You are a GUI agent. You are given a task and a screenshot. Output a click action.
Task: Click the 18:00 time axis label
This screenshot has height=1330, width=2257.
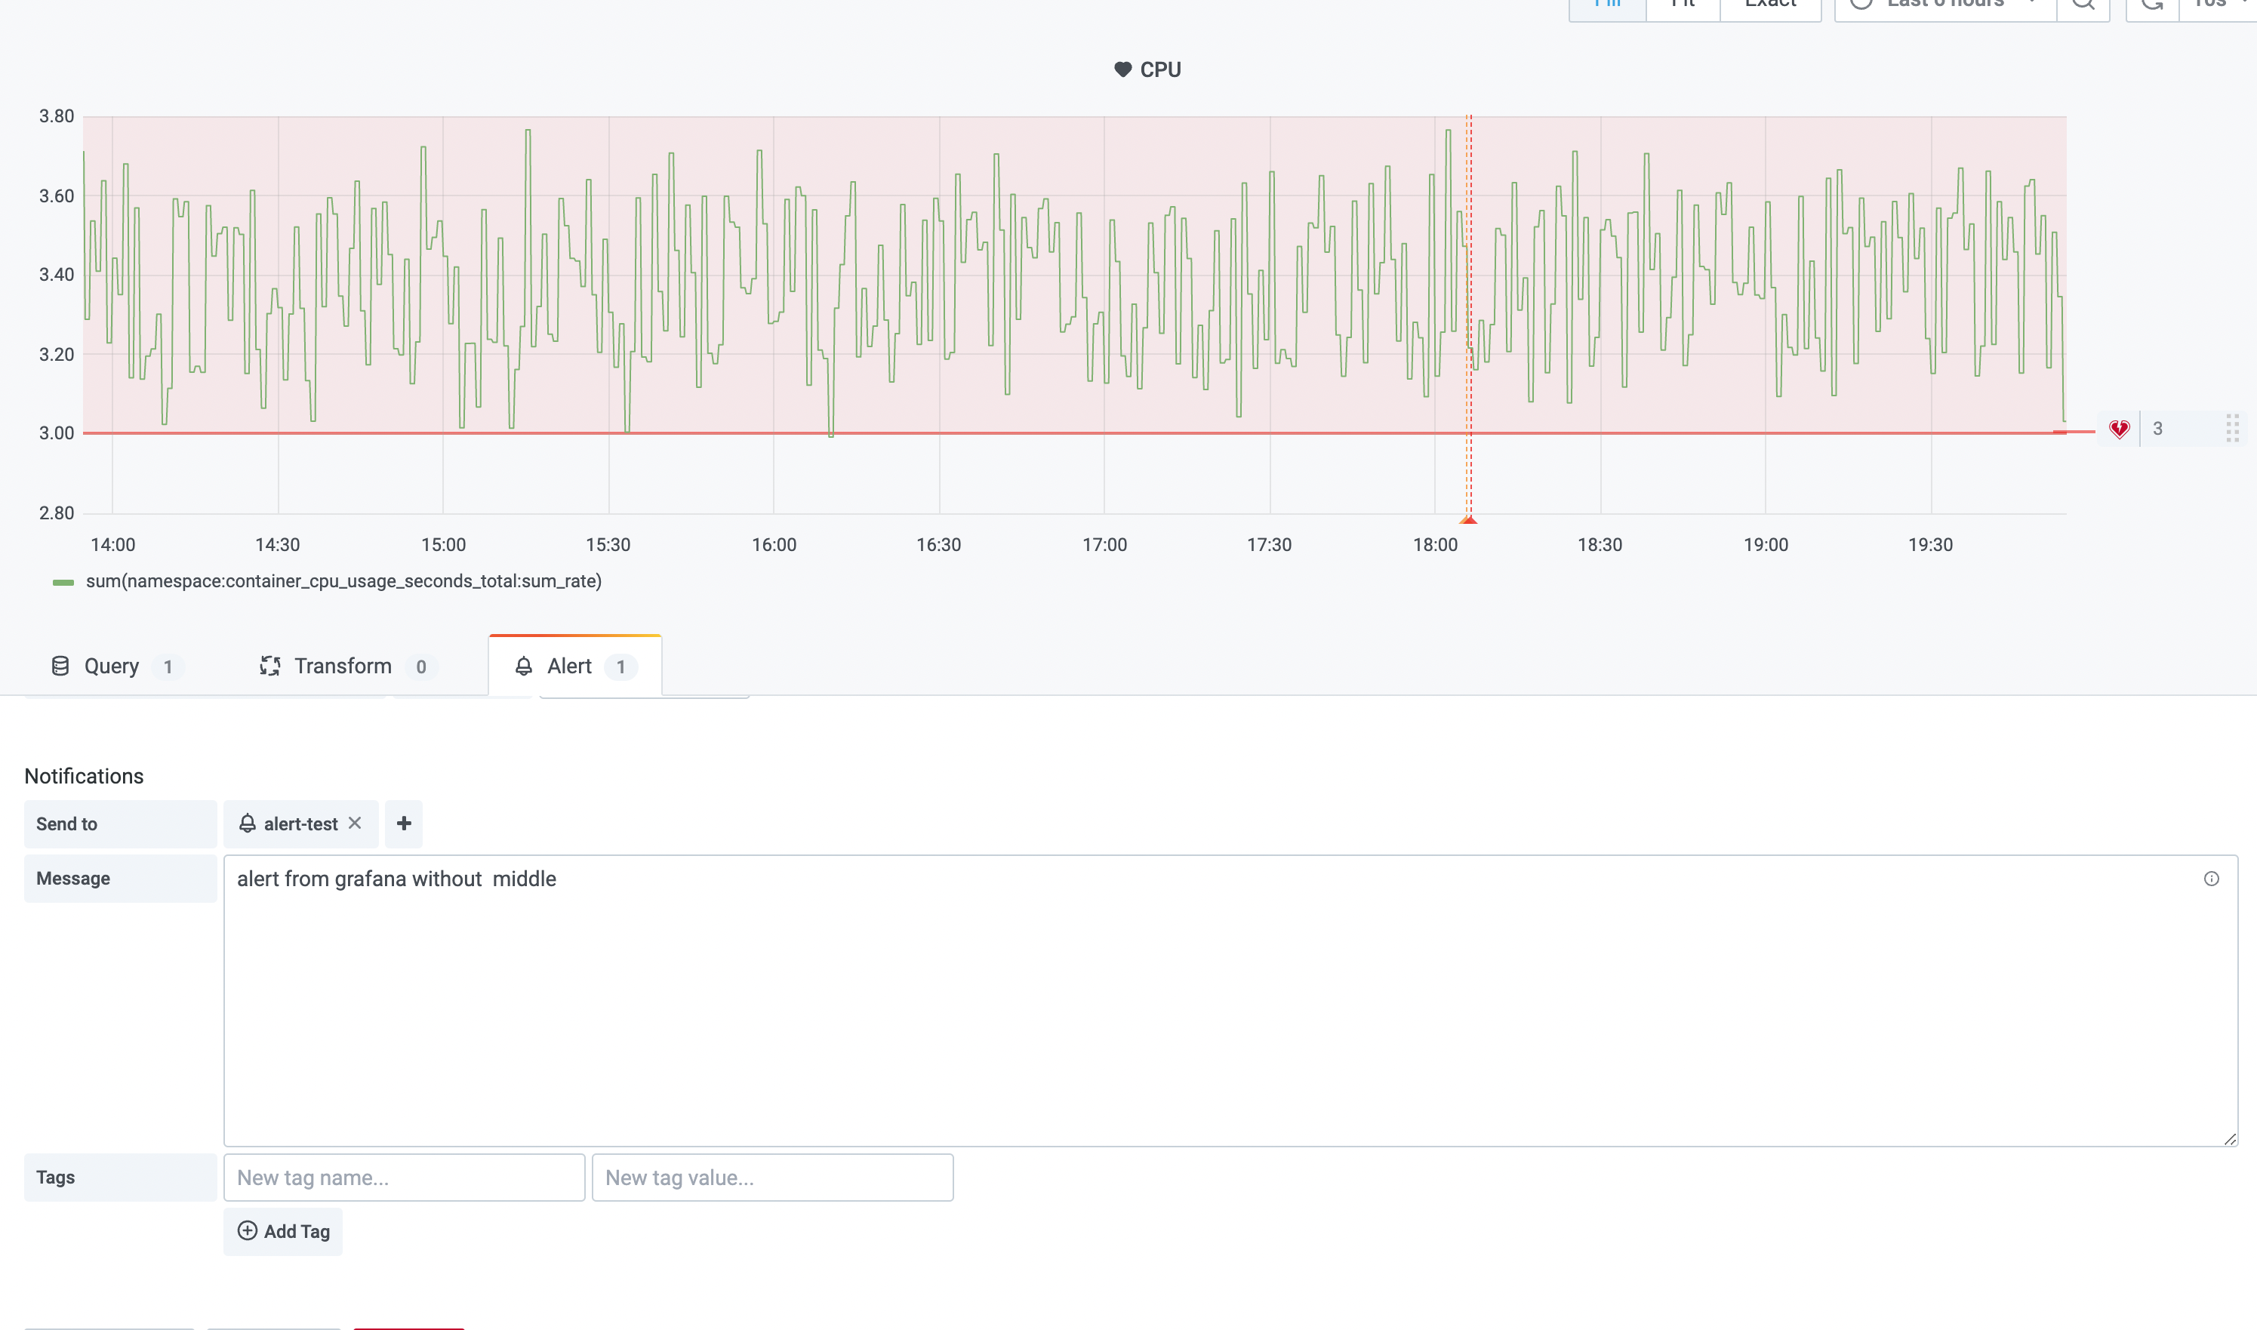(1436, 545)
